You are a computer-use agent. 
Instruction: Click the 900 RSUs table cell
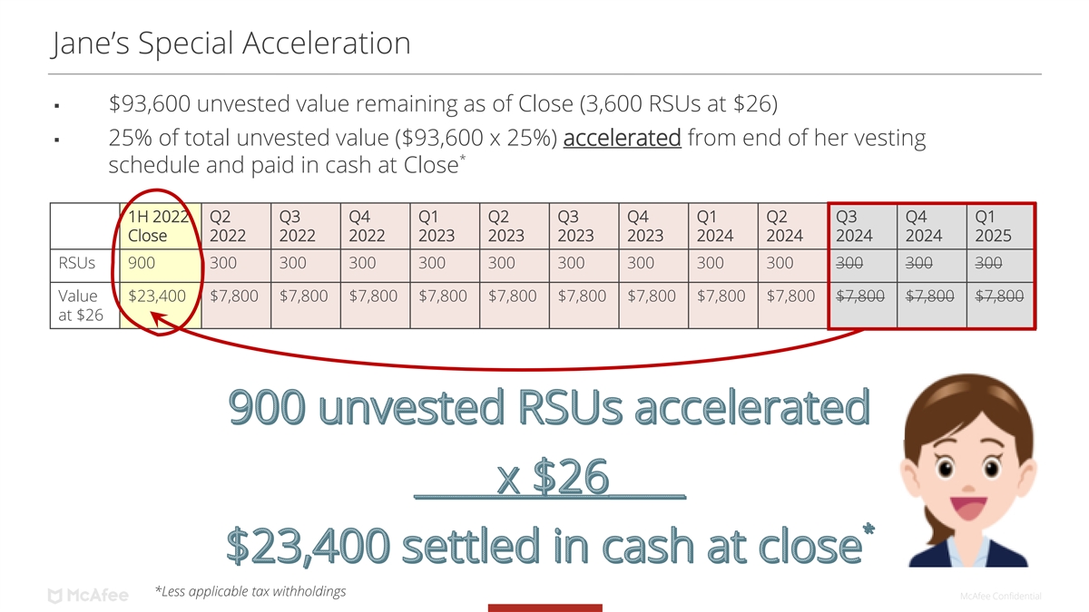(x=142, y=263)
